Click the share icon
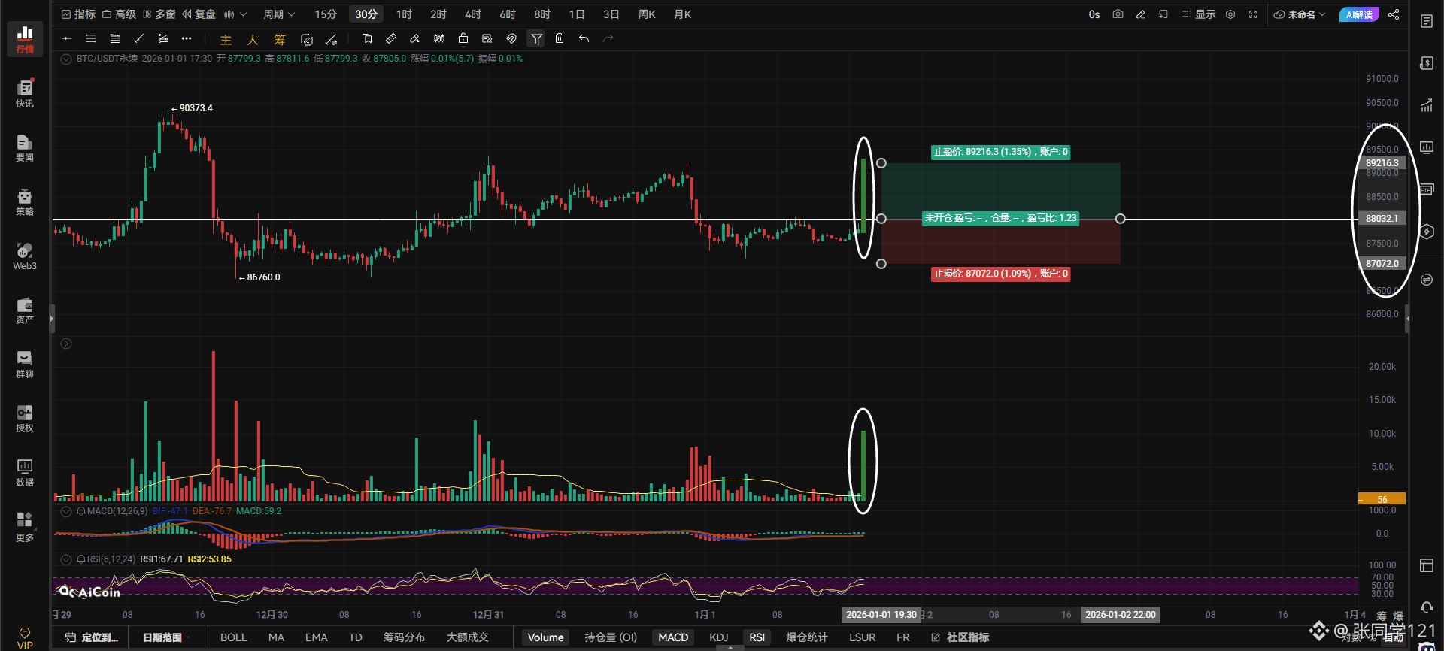1444x651 pixels. point(1394,14)
